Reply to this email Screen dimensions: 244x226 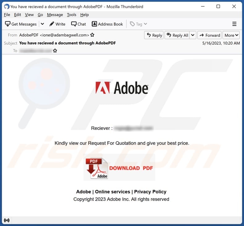click(154, 35)
